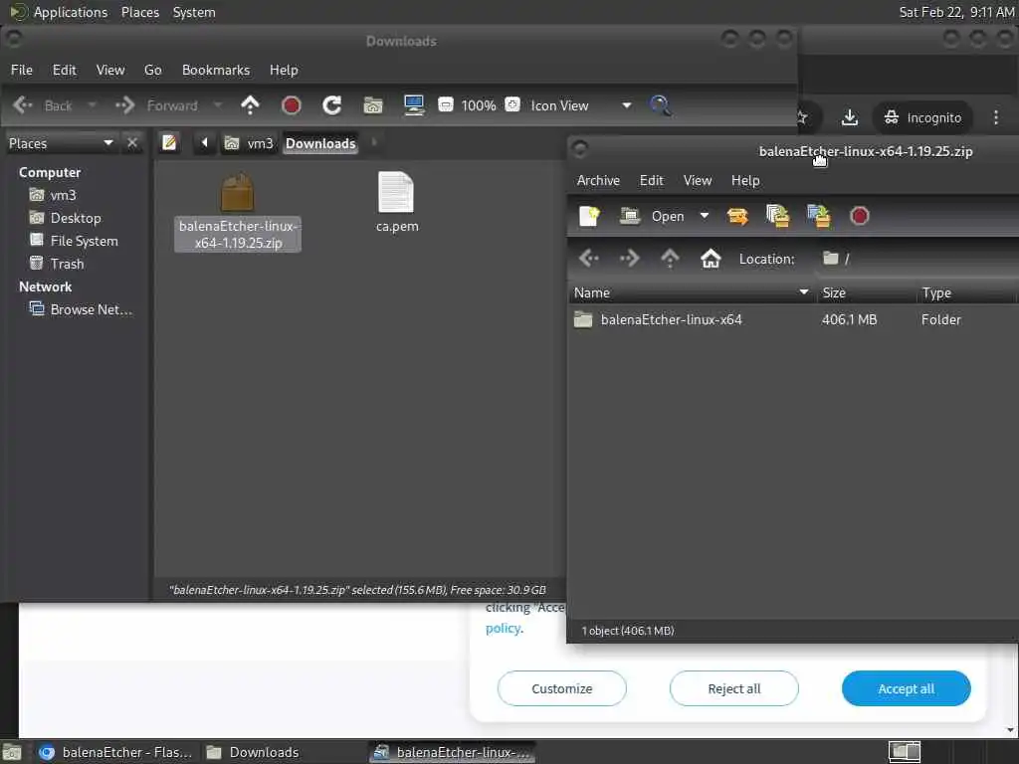Go up one level in archive manager
This screenshot has width=1019, height=764.
[670, 259]
